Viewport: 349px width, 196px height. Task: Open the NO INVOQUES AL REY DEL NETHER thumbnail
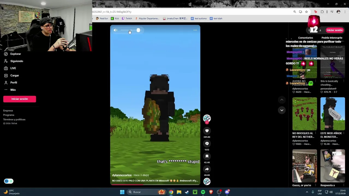coord(305,114)
